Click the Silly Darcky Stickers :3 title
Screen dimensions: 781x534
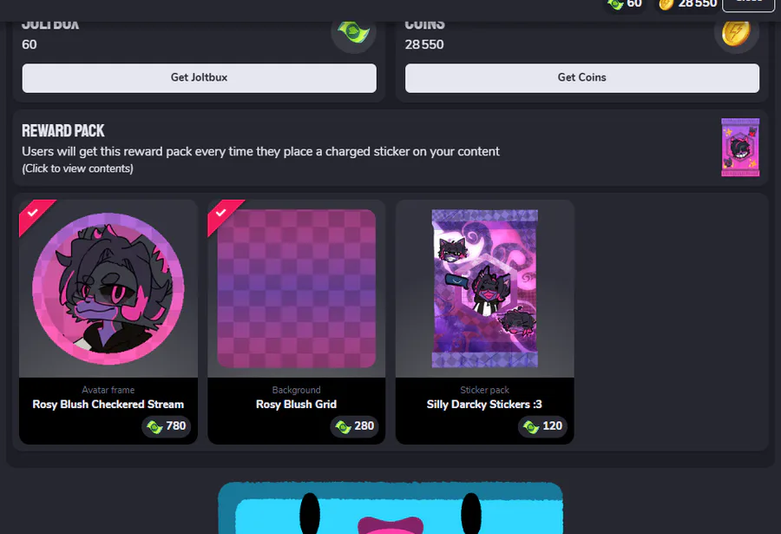[484, 405]
